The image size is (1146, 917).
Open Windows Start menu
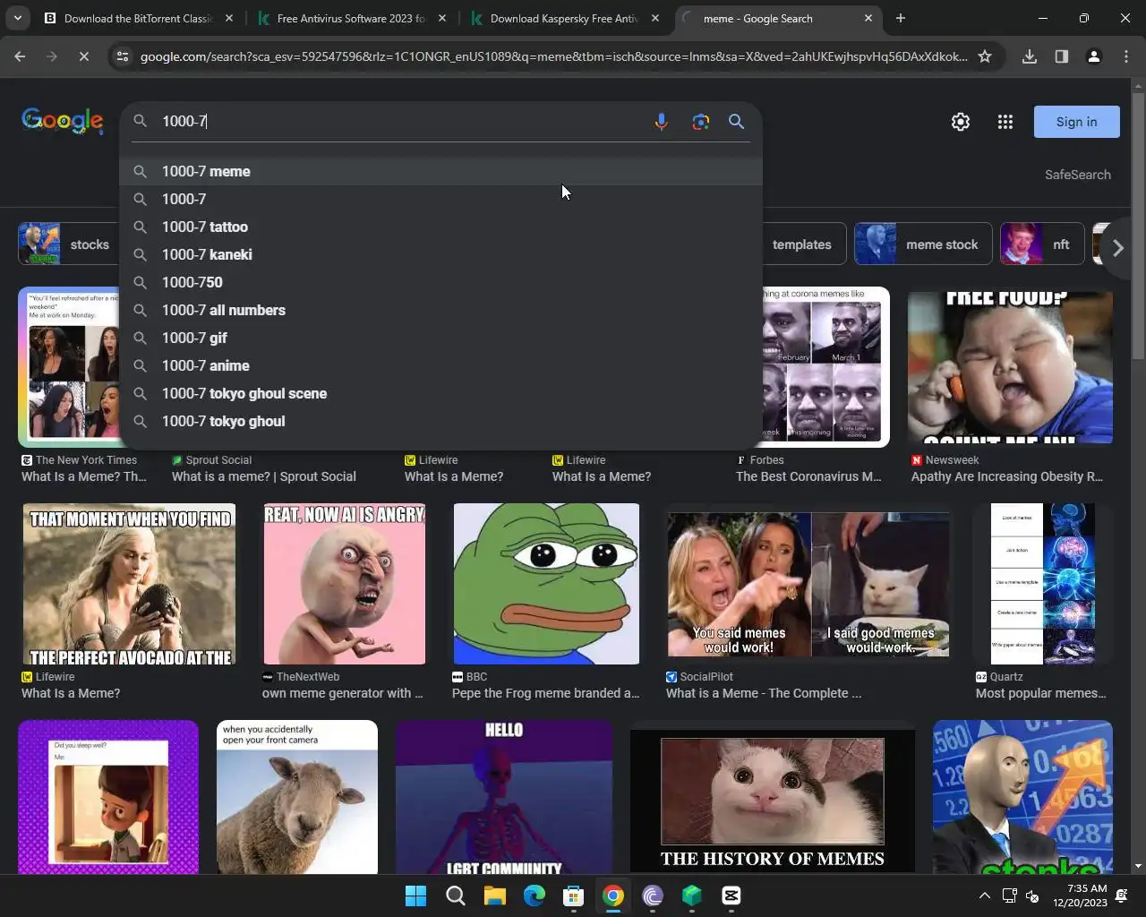415,896
